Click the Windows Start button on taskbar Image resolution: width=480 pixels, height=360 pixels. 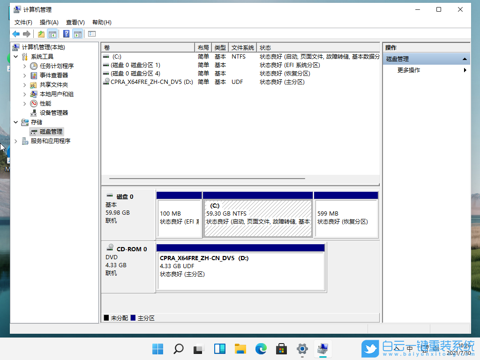point(157,349)
